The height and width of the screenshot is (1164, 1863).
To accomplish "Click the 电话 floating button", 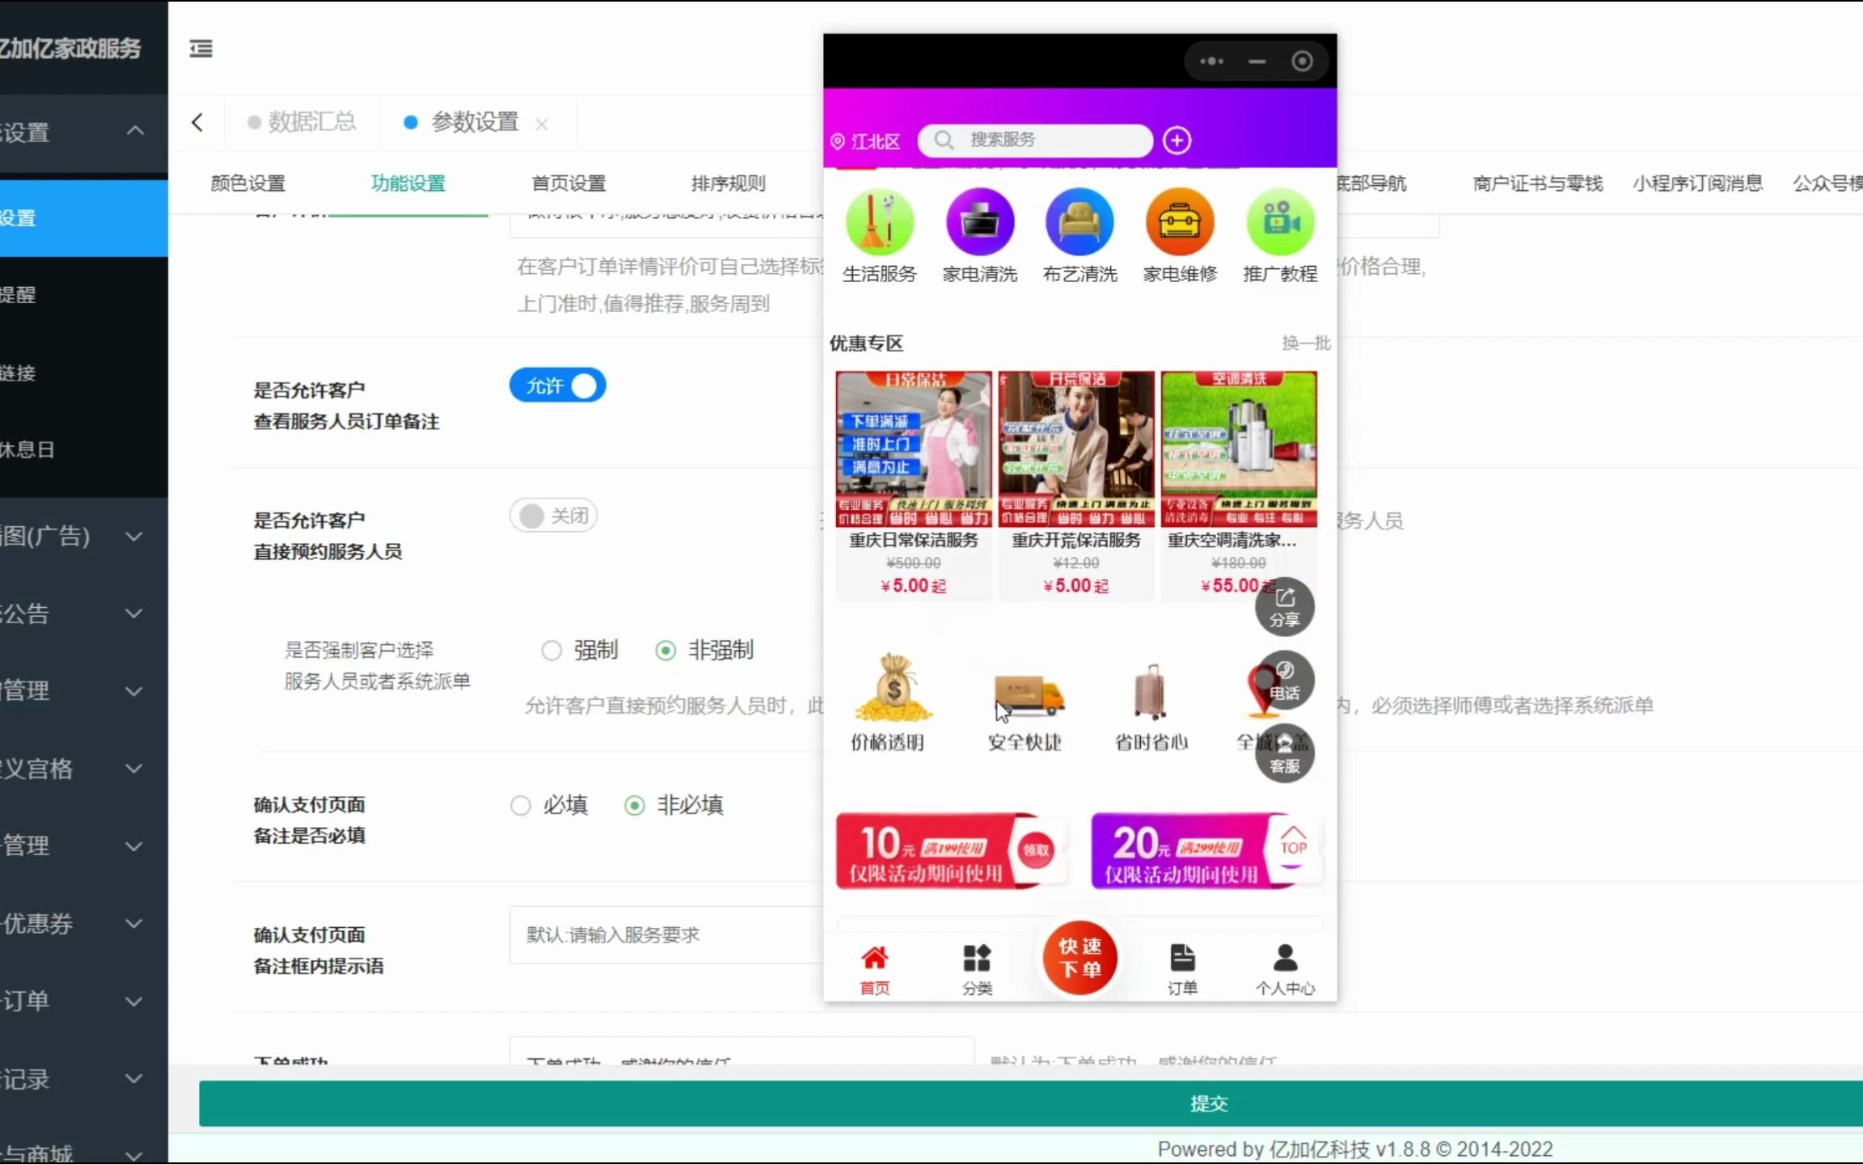I will pyautogui.click(x=1284, y=680).
